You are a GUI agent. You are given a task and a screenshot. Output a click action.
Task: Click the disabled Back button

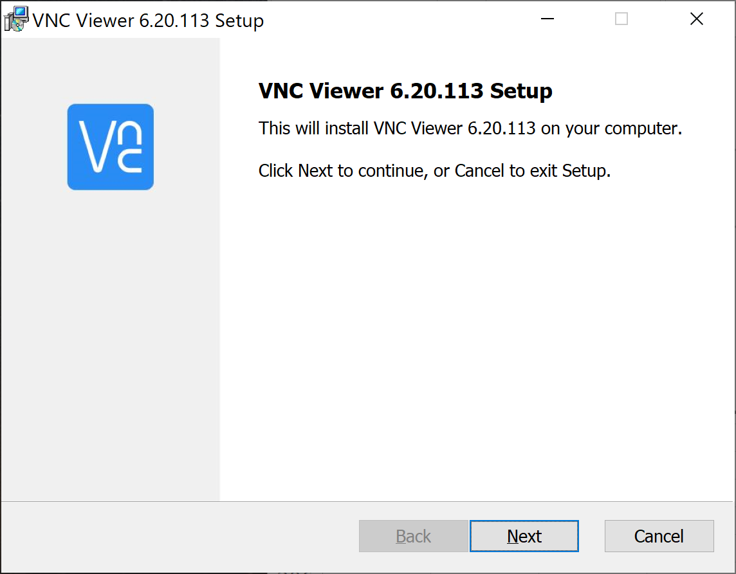pos(413,536)
